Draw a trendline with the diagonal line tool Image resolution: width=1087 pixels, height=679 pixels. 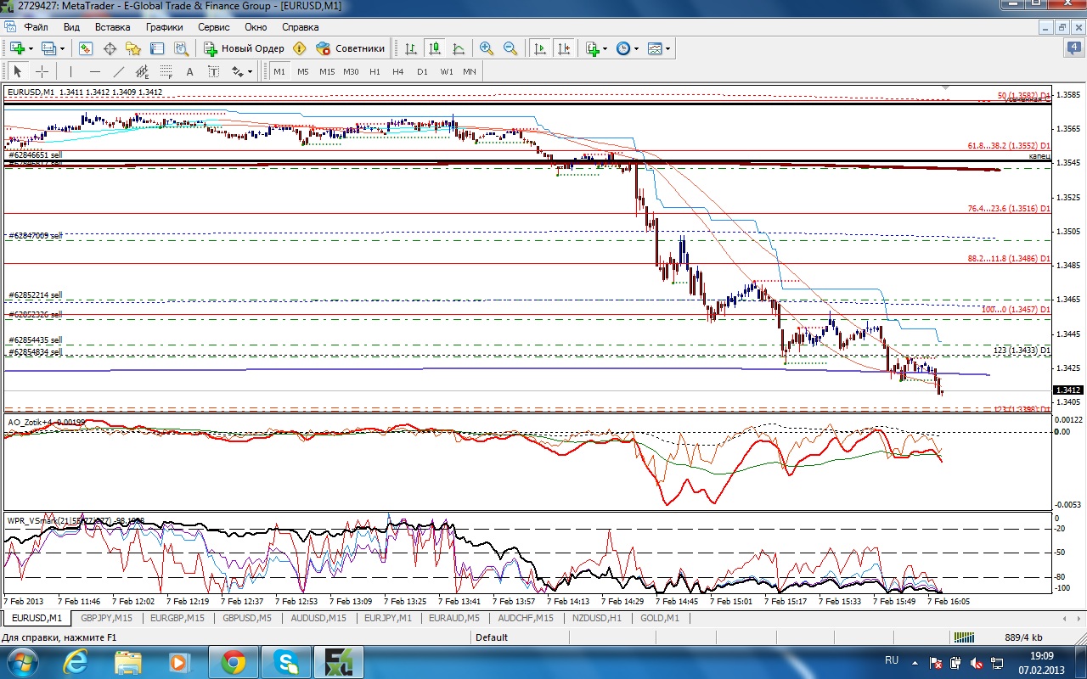coord(119,72)
